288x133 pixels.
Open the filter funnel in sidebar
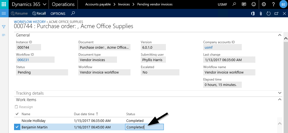point(4,27)
